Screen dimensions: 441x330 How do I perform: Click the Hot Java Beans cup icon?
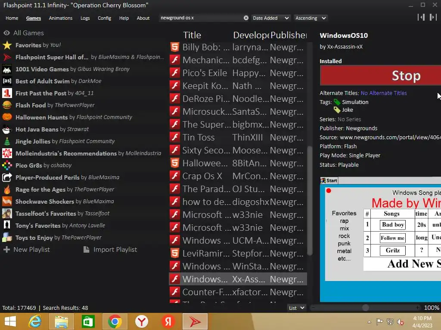[7, 129]
